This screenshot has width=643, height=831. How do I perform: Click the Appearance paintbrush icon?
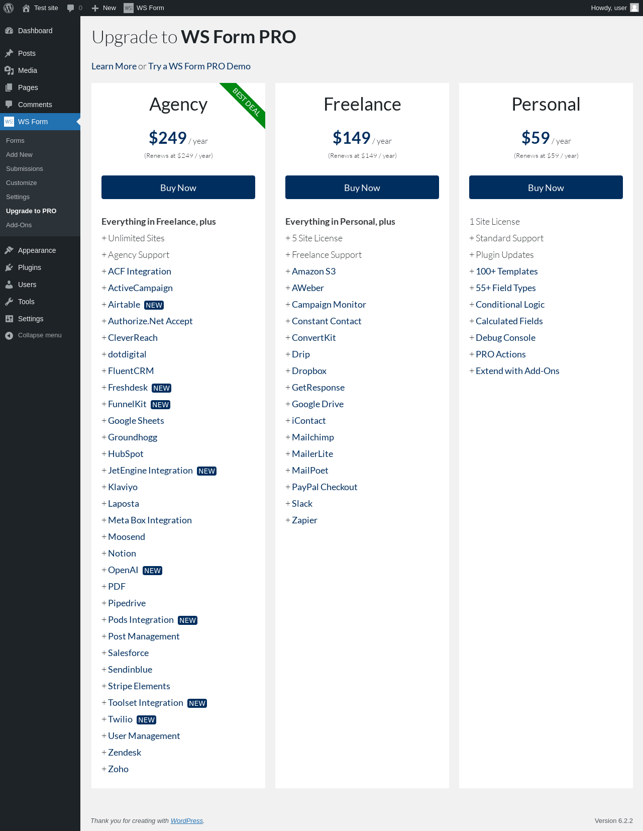pyautogui.click(x=9, y=250)
